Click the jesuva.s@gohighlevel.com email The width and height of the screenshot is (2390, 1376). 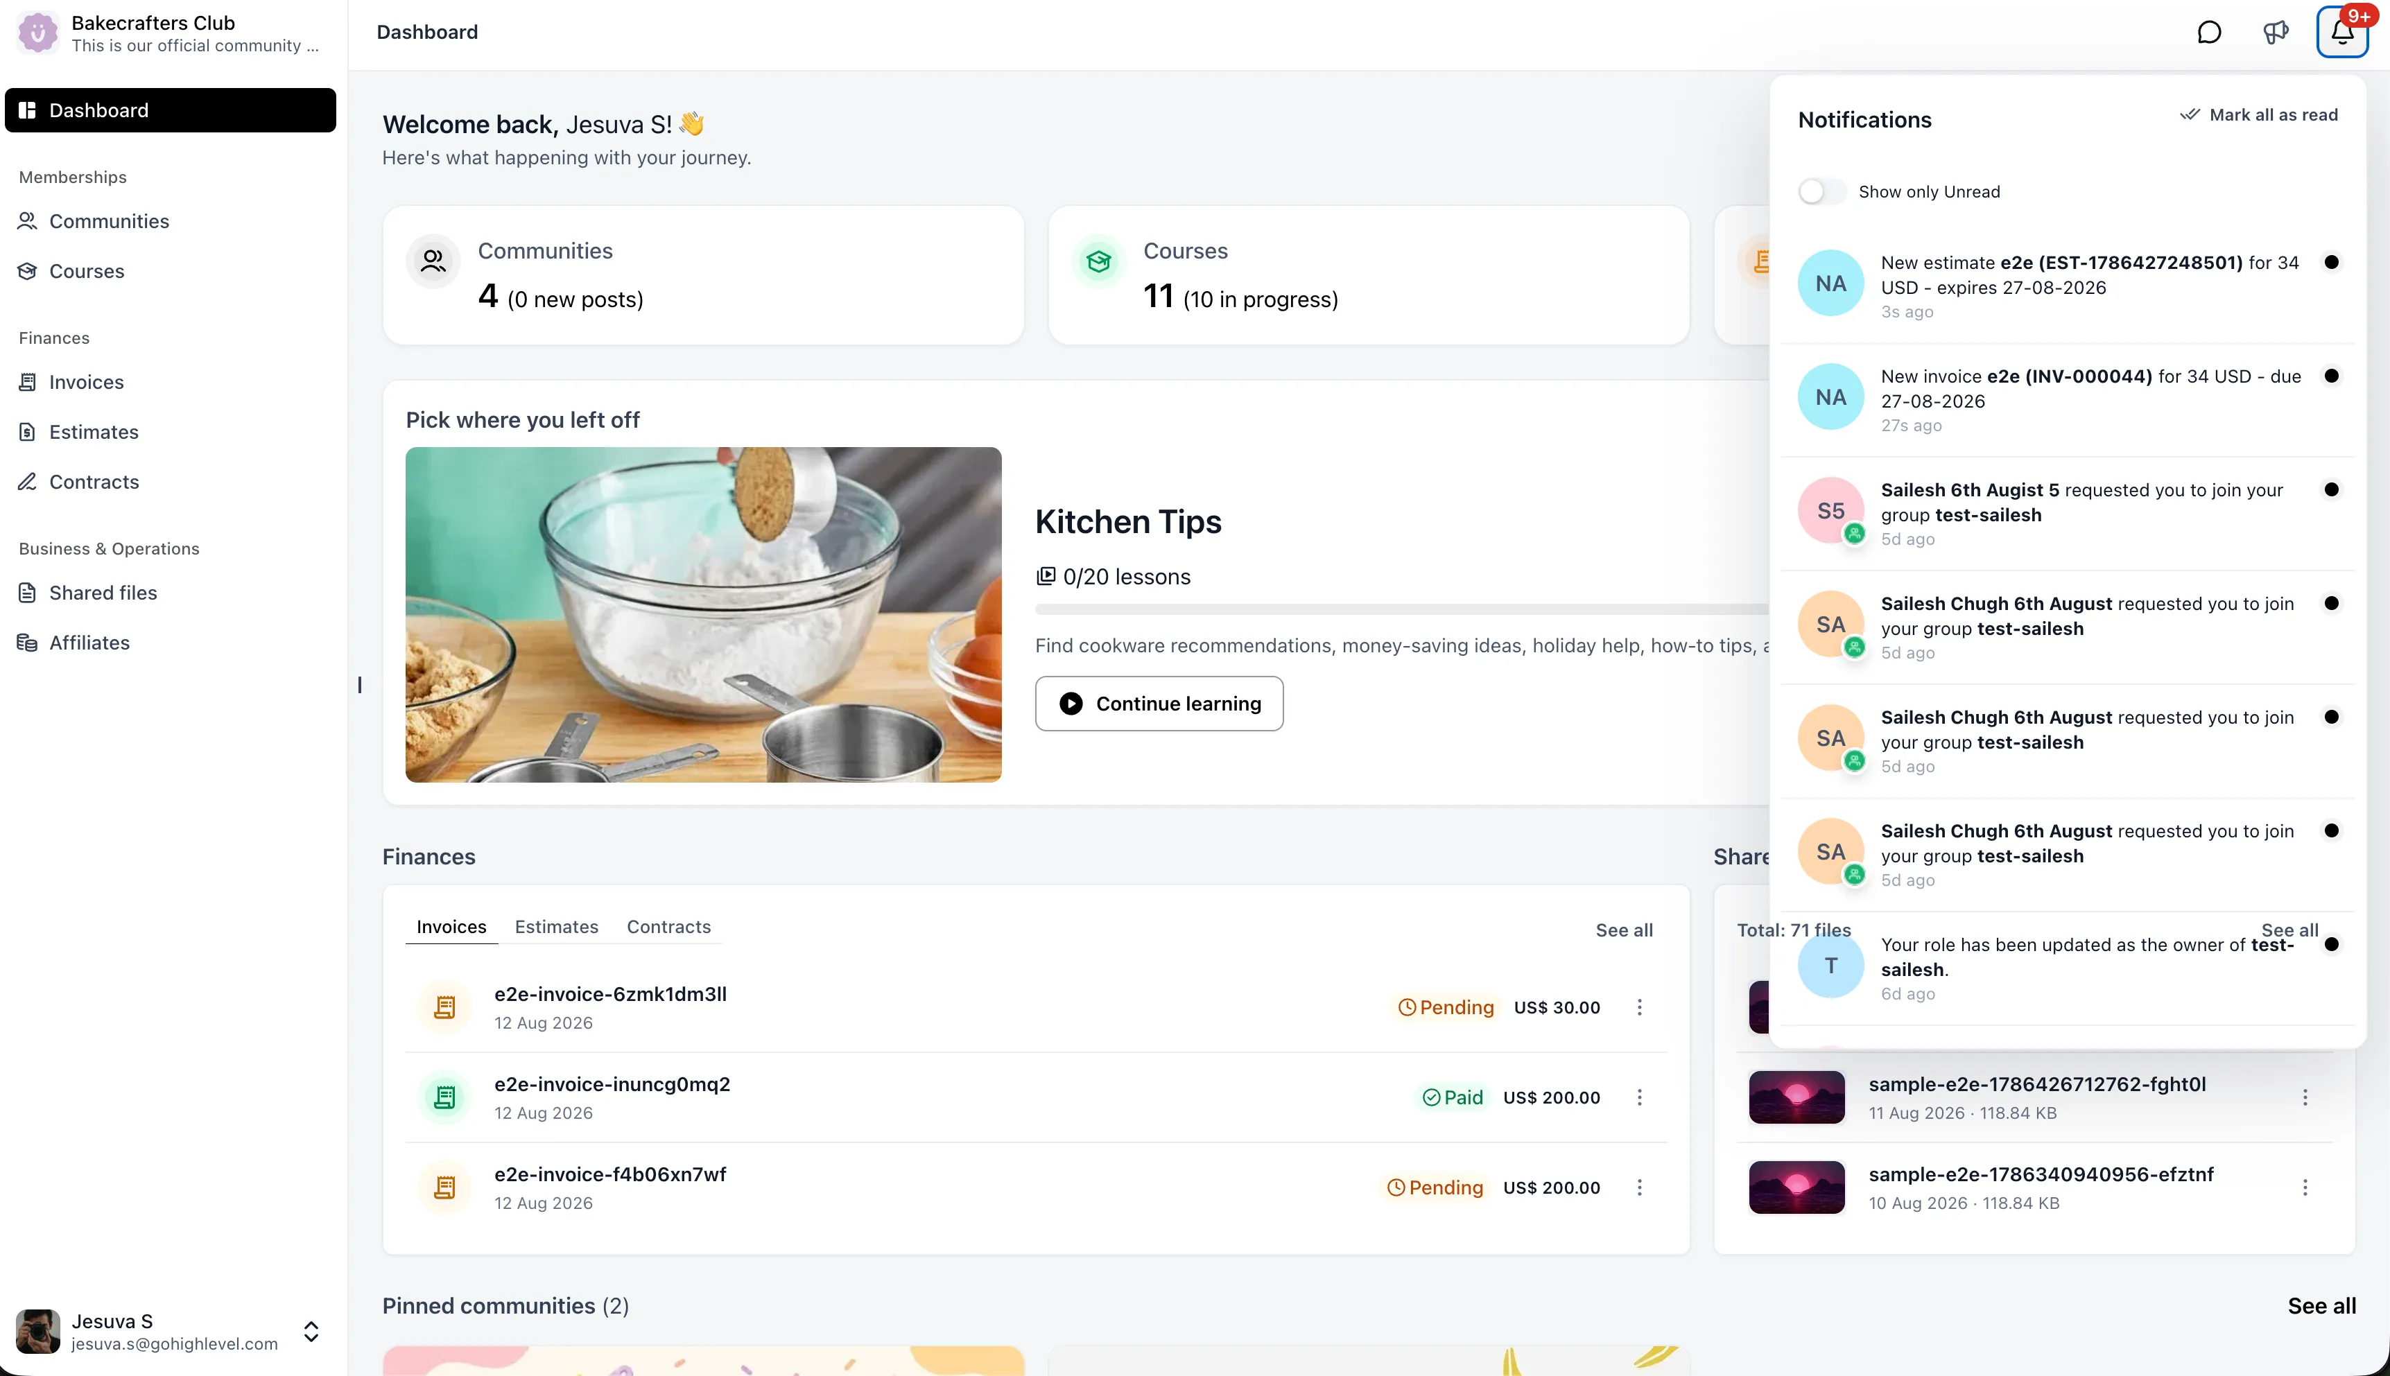coord(175,1344)
